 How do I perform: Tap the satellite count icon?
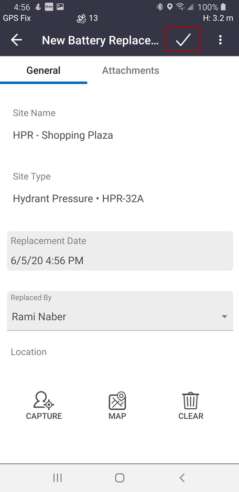81,19
